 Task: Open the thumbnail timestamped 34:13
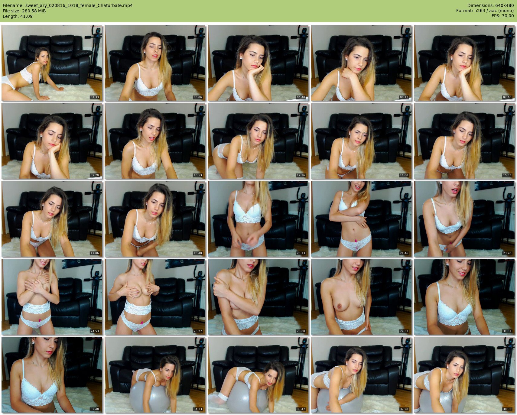pos(155,375)
